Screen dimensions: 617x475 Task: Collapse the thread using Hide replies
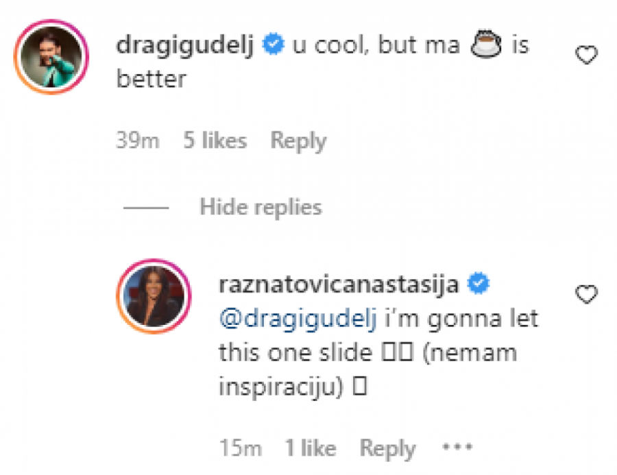pyautogui.click(x=261, y=206)
